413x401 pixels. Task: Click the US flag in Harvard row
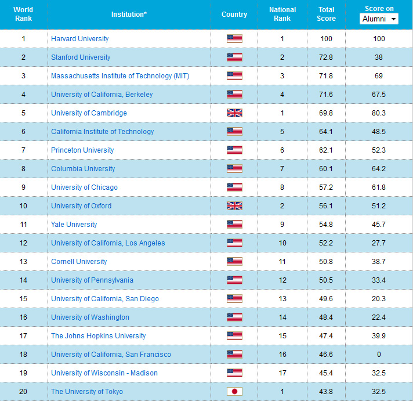click(x=234, y=39)
